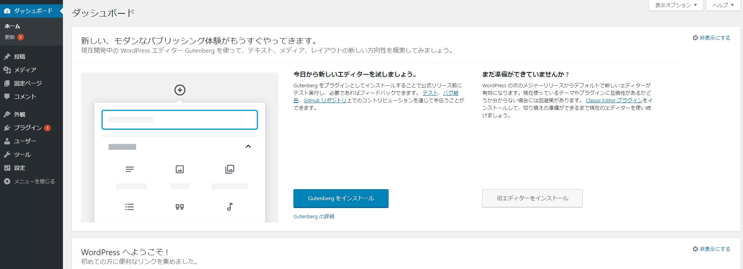The width and height of the screenshot is (743, 269).
Task: Hide the WordPress へようこそ panel via 非表示にする
Action: click(x=712, y=249)
